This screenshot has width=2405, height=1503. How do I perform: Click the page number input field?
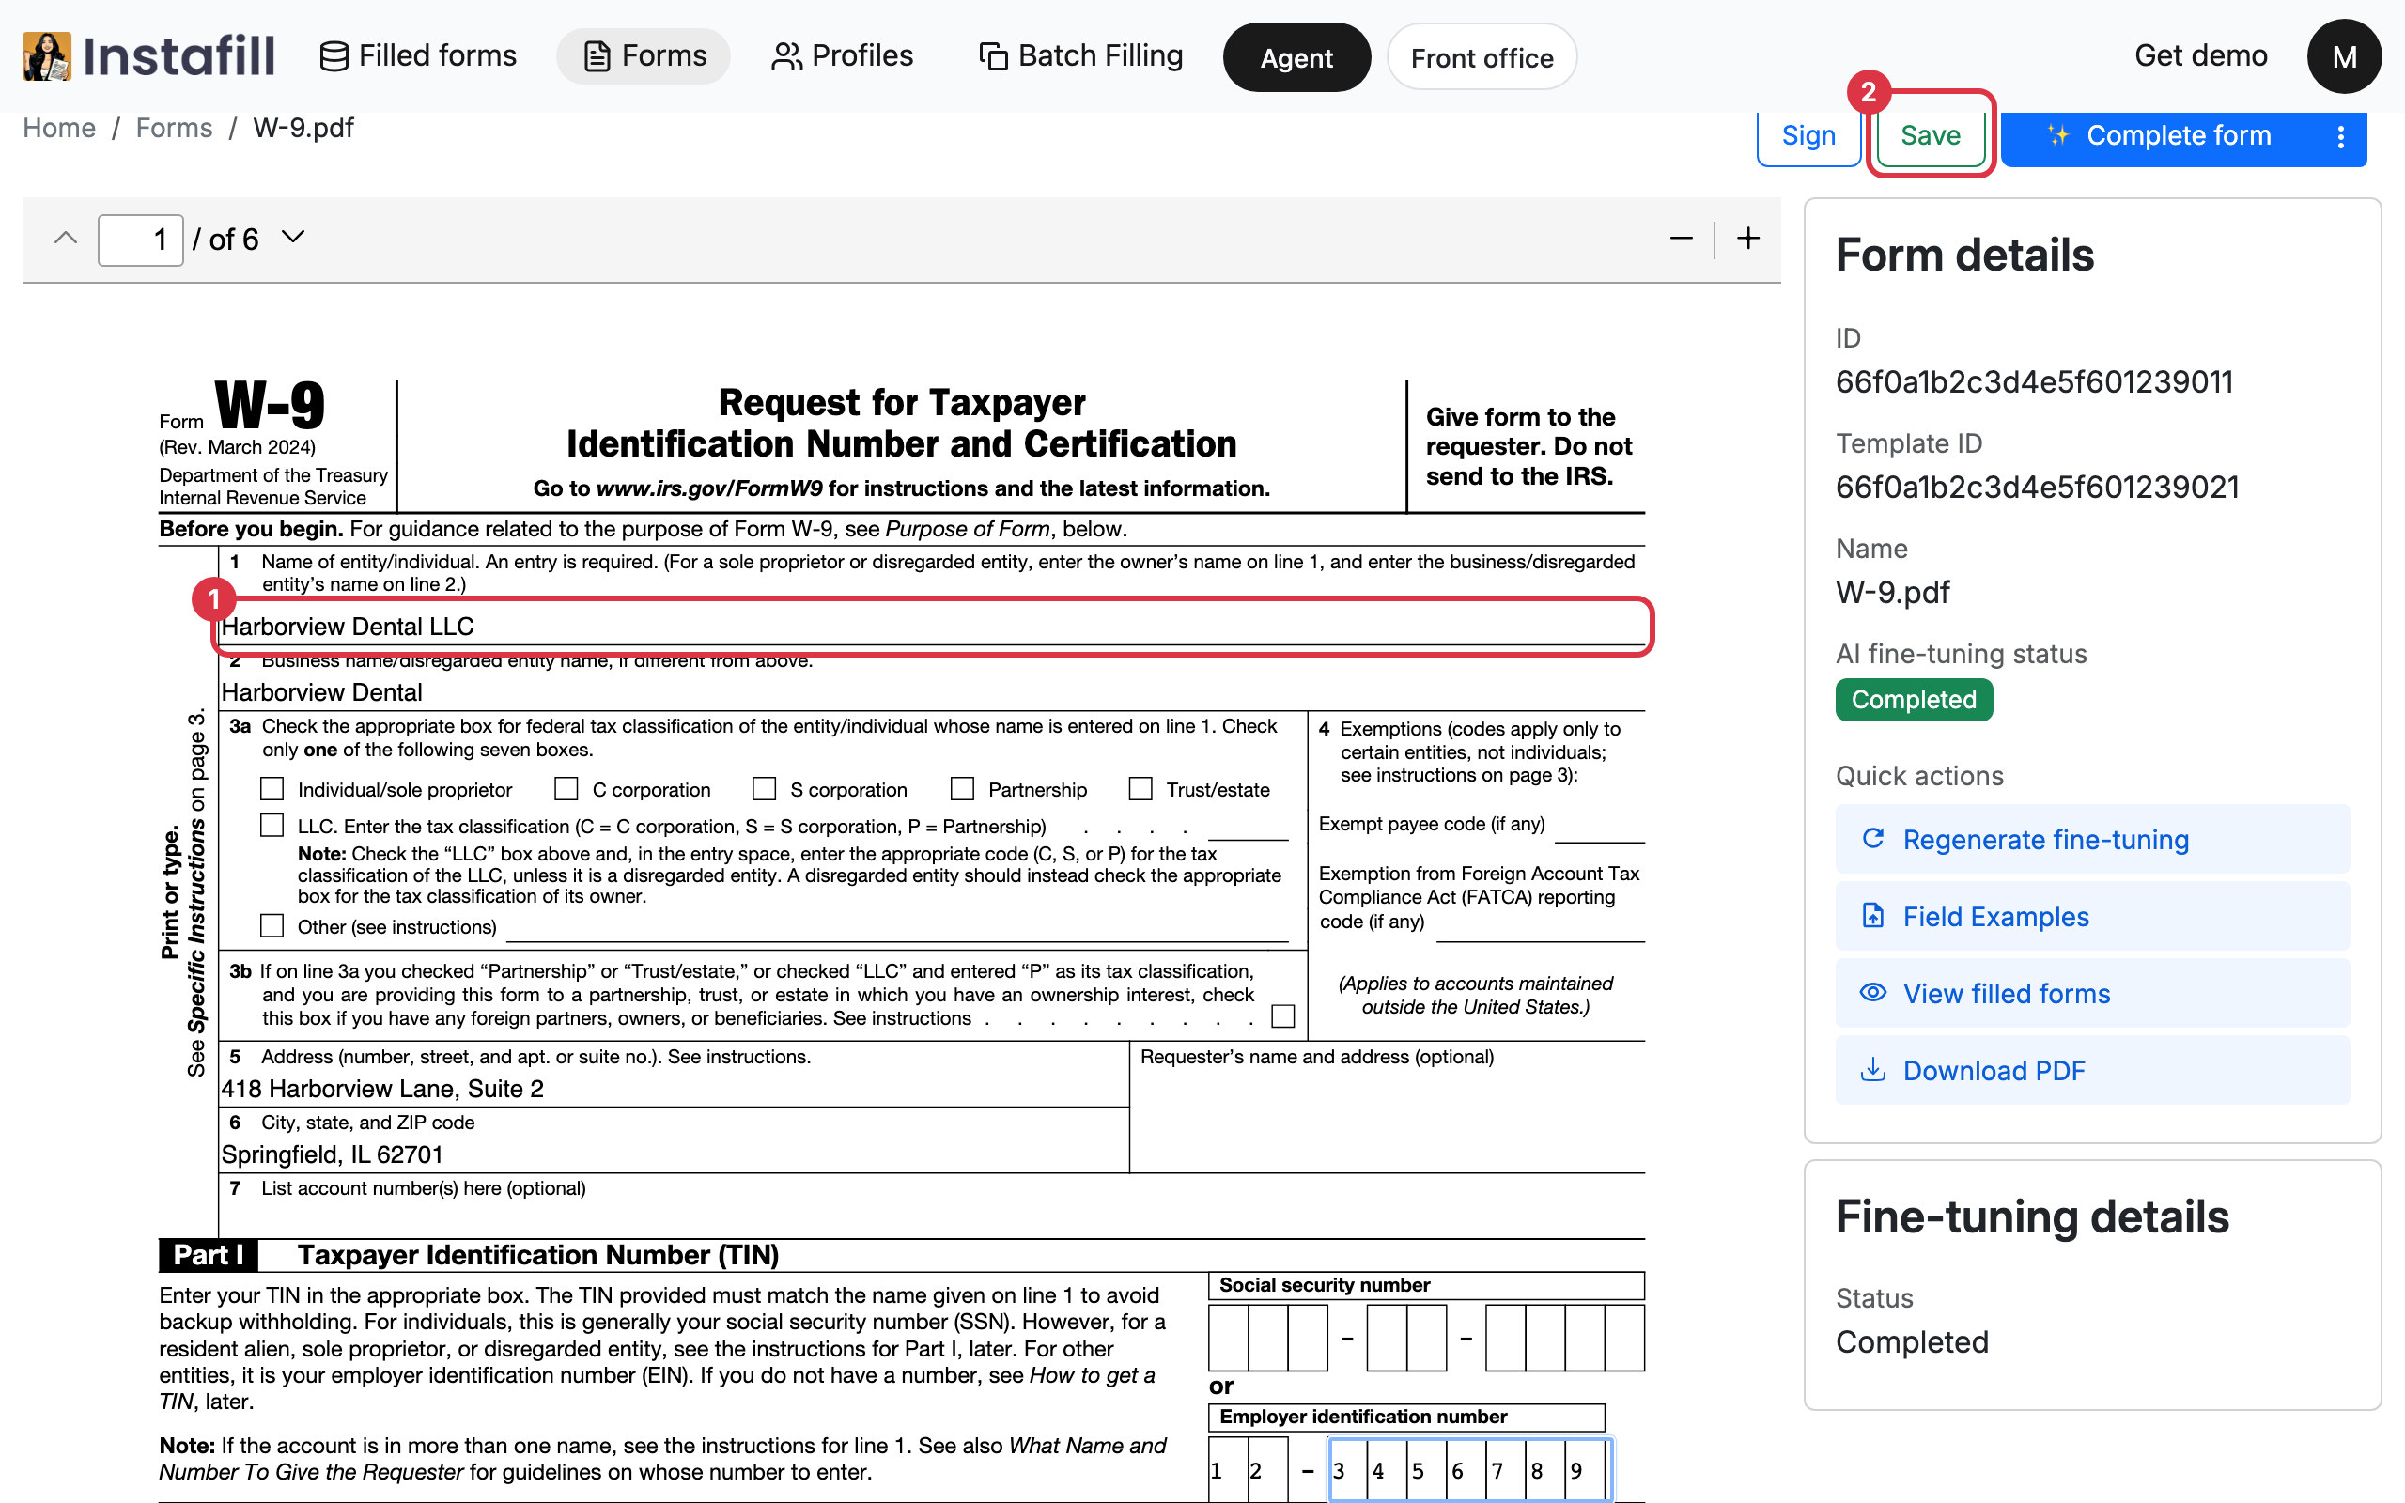point(140,240)
